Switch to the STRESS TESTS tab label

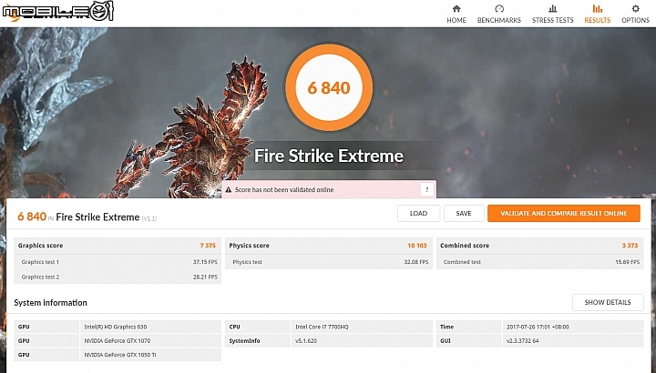point(553,20)
